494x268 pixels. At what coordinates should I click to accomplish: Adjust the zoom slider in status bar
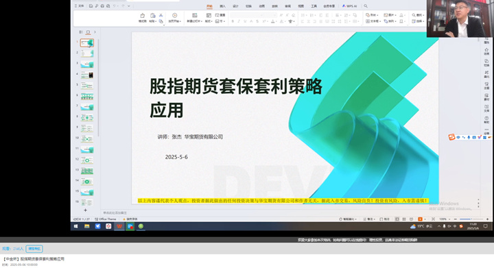471,219
